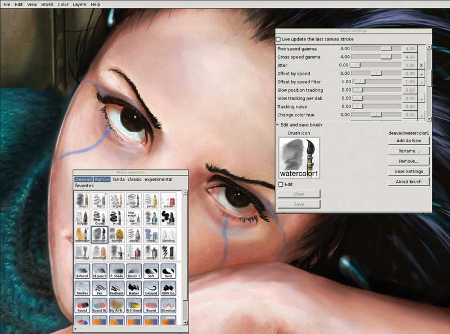Tick the Edit checkbox under brush icon
450x334 pixels.
tap(281, 184)
